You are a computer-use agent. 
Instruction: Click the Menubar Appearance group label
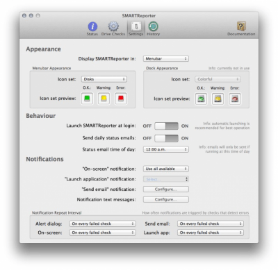click(x=51, y=68)
